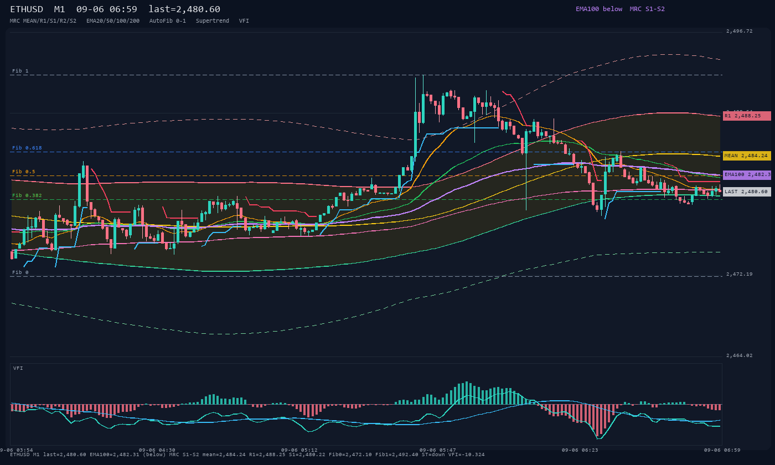Click the 'Fib 0.382' level label
The width and height of the screenshot is (775, 465).
coord(27,196)
